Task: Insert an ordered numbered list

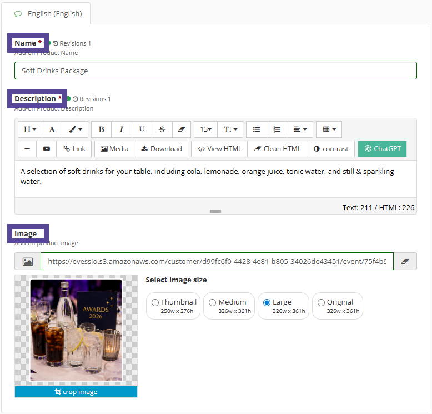Action: (277, 129)
